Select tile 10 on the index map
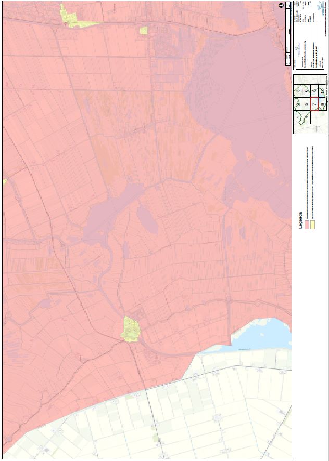The width and height of the screenshot is (329, 461). tap(323, 90)
